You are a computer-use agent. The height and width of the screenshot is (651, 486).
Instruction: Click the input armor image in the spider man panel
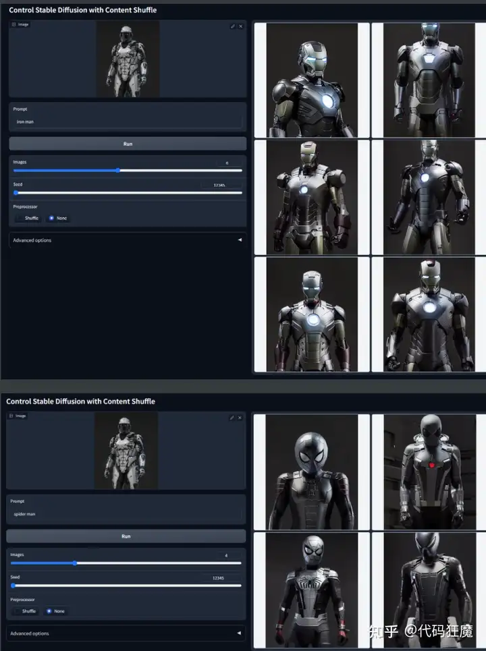pos(126,451)
